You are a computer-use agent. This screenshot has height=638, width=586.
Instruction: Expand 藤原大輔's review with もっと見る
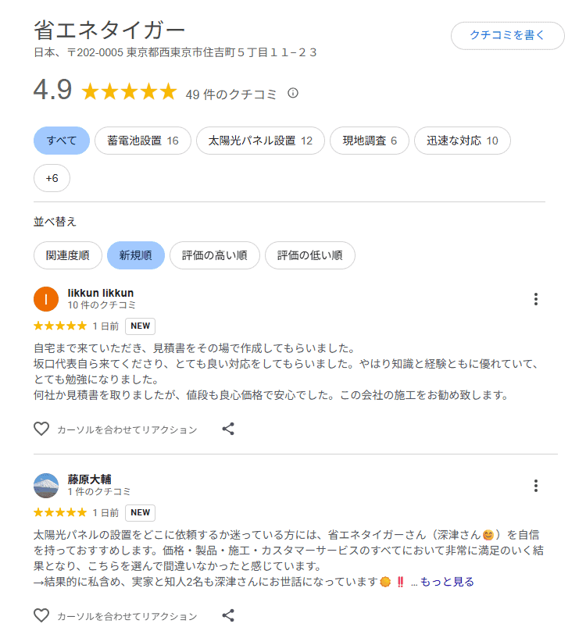click(447, 582)
